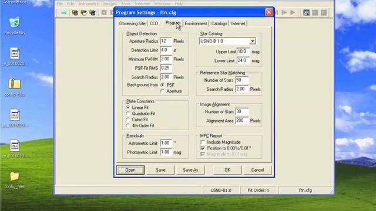Switch to the CCD tab
The width and height of the screenshot is (376, 211).
[154, 23]
